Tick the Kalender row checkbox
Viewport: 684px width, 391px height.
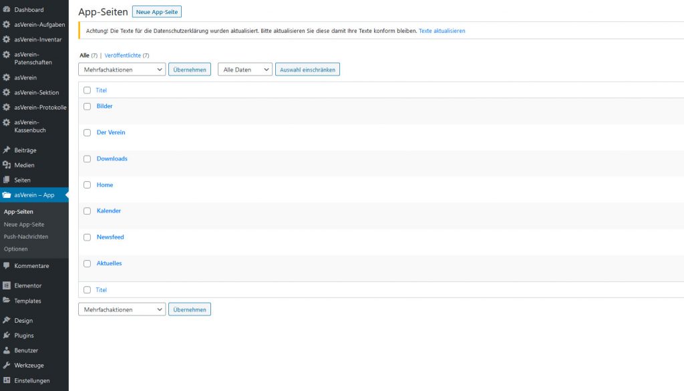[x=88, y=211]
